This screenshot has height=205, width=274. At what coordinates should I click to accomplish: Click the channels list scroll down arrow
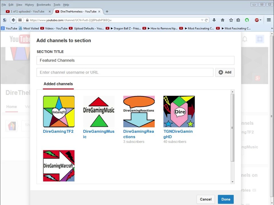point(232,182)
